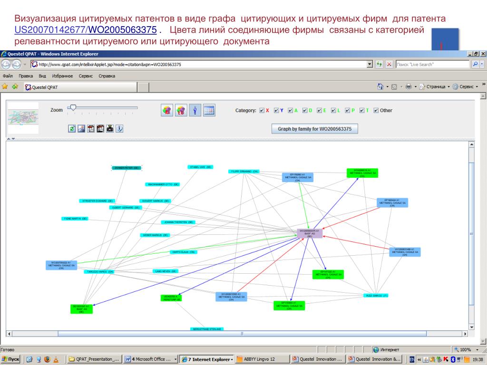Image resolution: width=487 pixels, height=365 pixels.
Task: Open the QPAT_Presentation folder taskbar button
Action: pyautogui.click(x=95, y=359)
